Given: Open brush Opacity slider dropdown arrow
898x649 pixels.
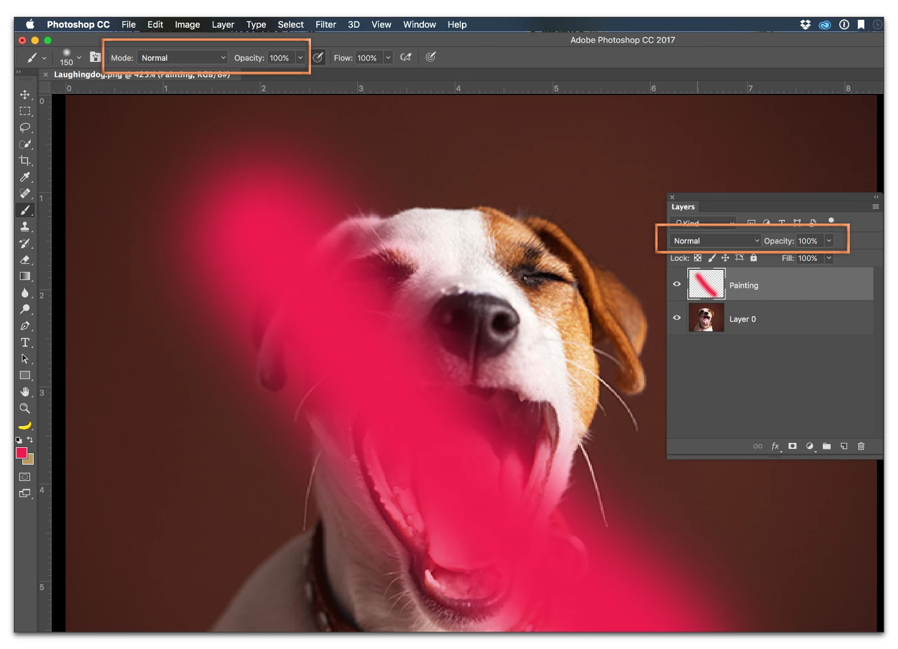Looking at the screenshot, I should pyautogui.click(x=300, y=58).
